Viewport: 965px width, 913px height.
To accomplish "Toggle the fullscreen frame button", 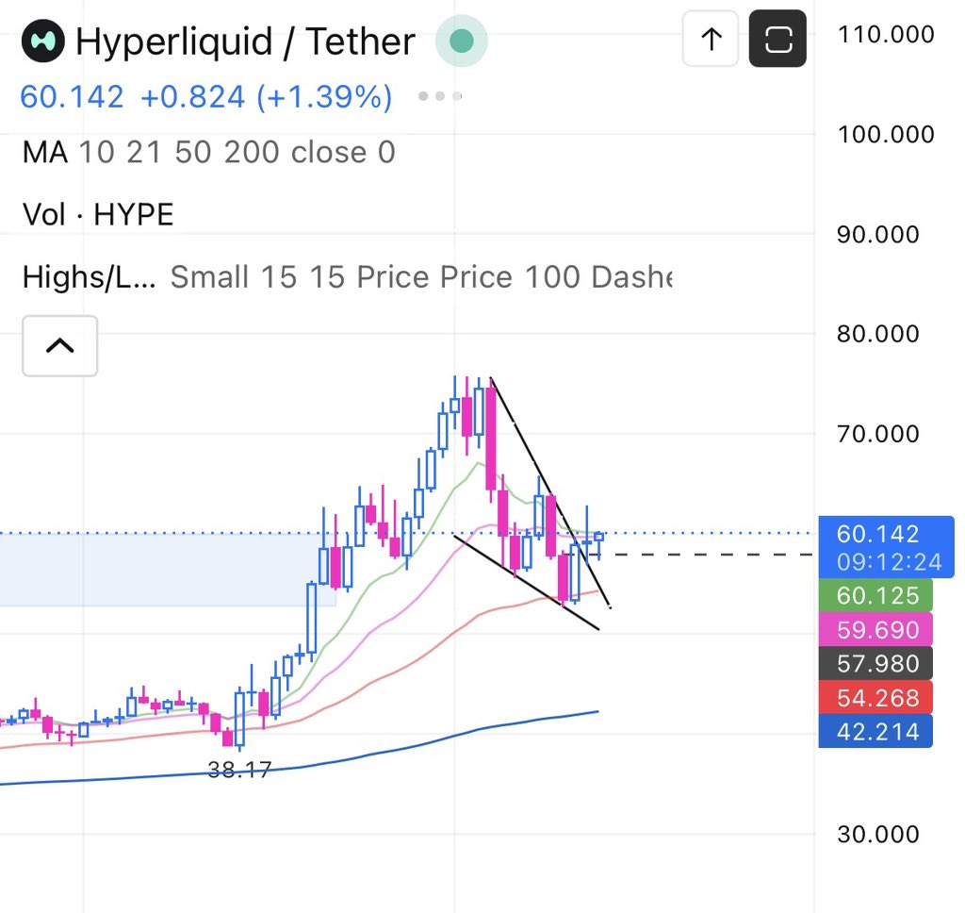I will coord(777,38).
